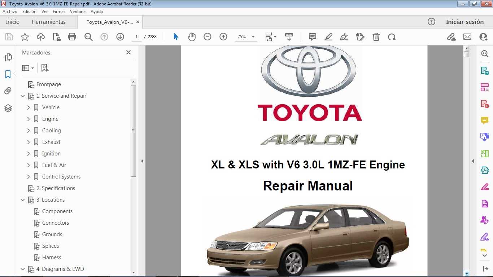This screenshot has width=493, height=277.
Task: Print the document with printer icon
Action: [x=72, y=37]
